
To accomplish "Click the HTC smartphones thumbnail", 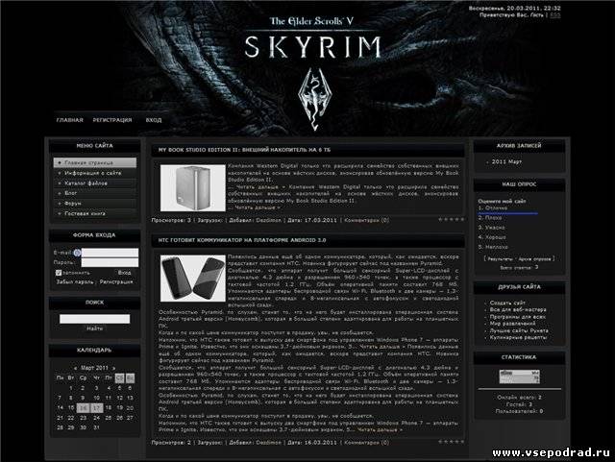I will 193,278.
